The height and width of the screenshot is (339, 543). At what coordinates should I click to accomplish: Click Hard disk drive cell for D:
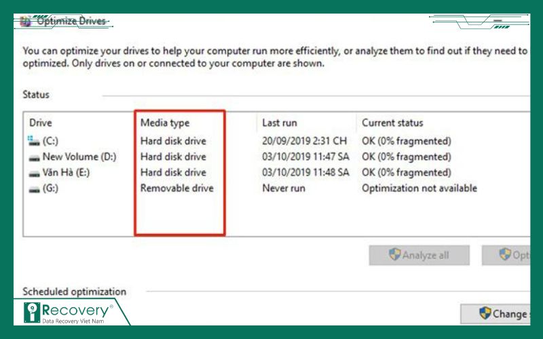[x=173, y=157]
